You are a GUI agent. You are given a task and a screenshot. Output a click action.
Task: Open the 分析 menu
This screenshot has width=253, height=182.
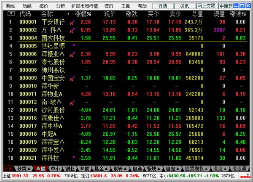60,6
